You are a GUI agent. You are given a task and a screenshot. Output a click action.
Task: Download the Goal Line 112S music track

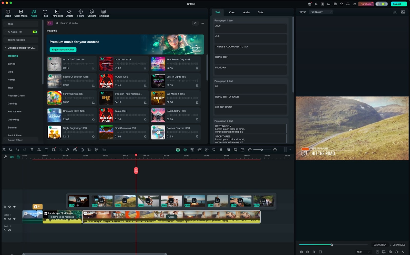pyautogui.click(x=145, y=68)
